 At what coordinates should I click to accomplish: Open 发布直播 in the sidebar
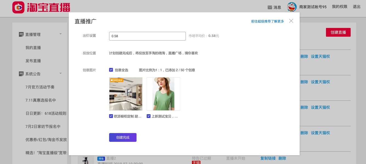click(33, 61)
